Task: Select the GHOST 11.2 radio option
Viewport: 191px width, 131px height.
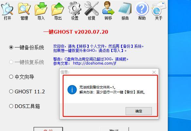Action: click(x=11, y=91)
